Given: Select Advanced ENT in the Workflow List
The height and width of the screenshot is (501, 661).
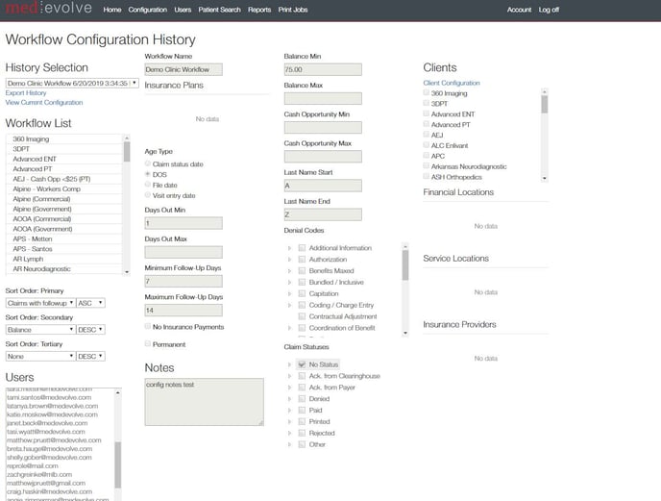Looking at the screenshot, I should coord(35,159).
